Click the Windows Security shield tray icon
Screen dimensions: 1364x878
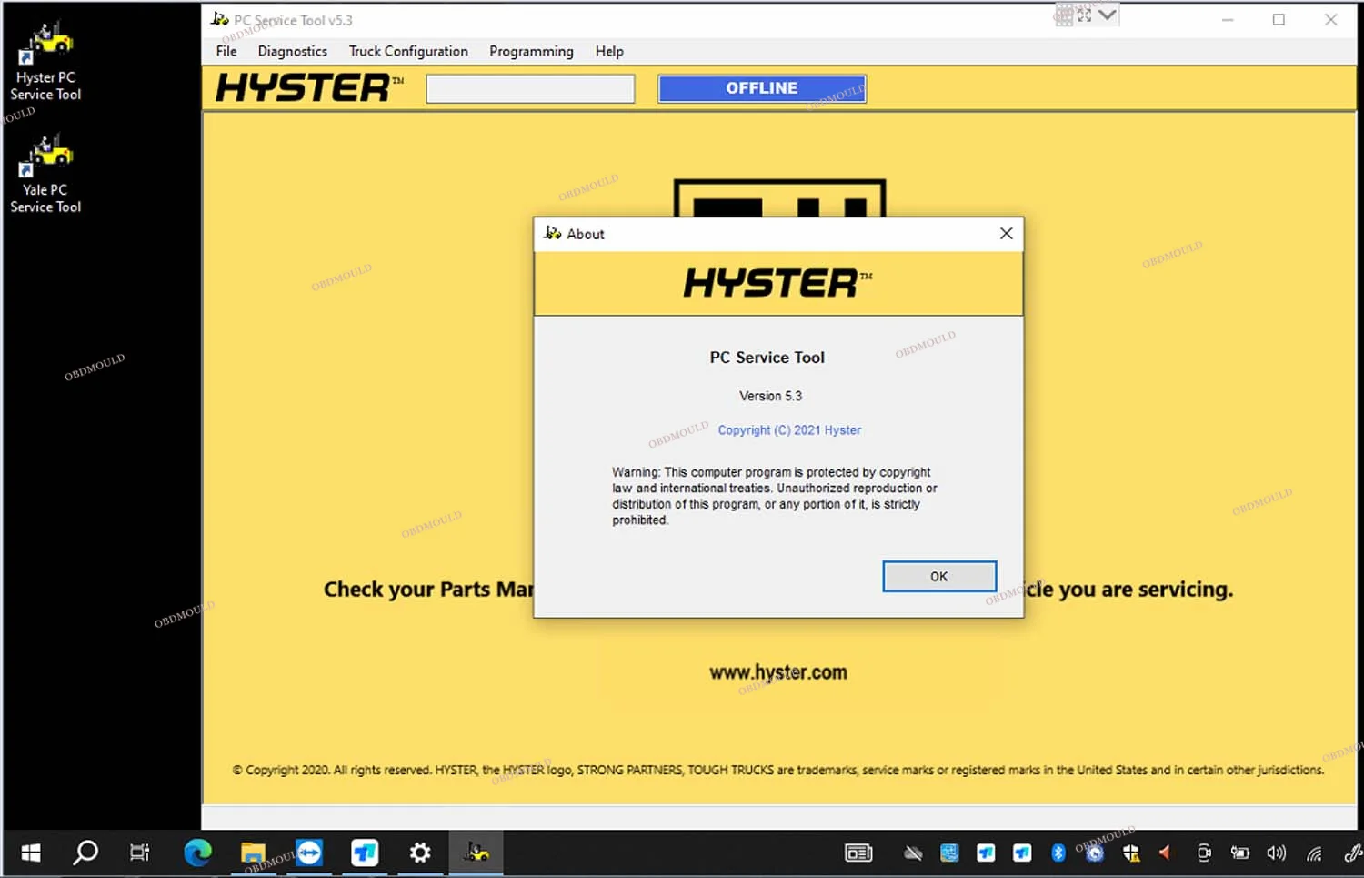click(1131, 853)
